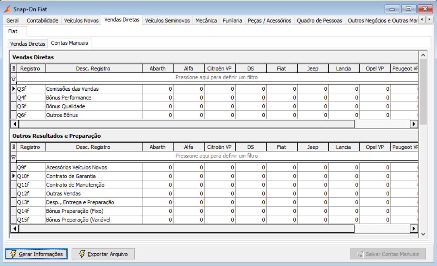Click Abarth column header in Vendas Diretas grid
This screenshot has height=266, width=437.
[x=158, y=69]
